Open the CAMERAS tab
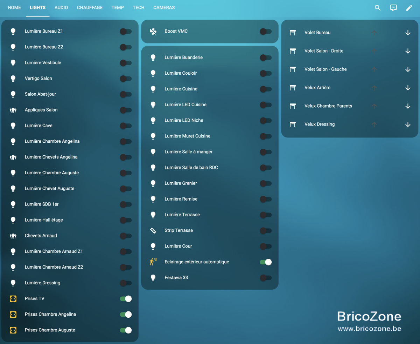 click(164, 8)
